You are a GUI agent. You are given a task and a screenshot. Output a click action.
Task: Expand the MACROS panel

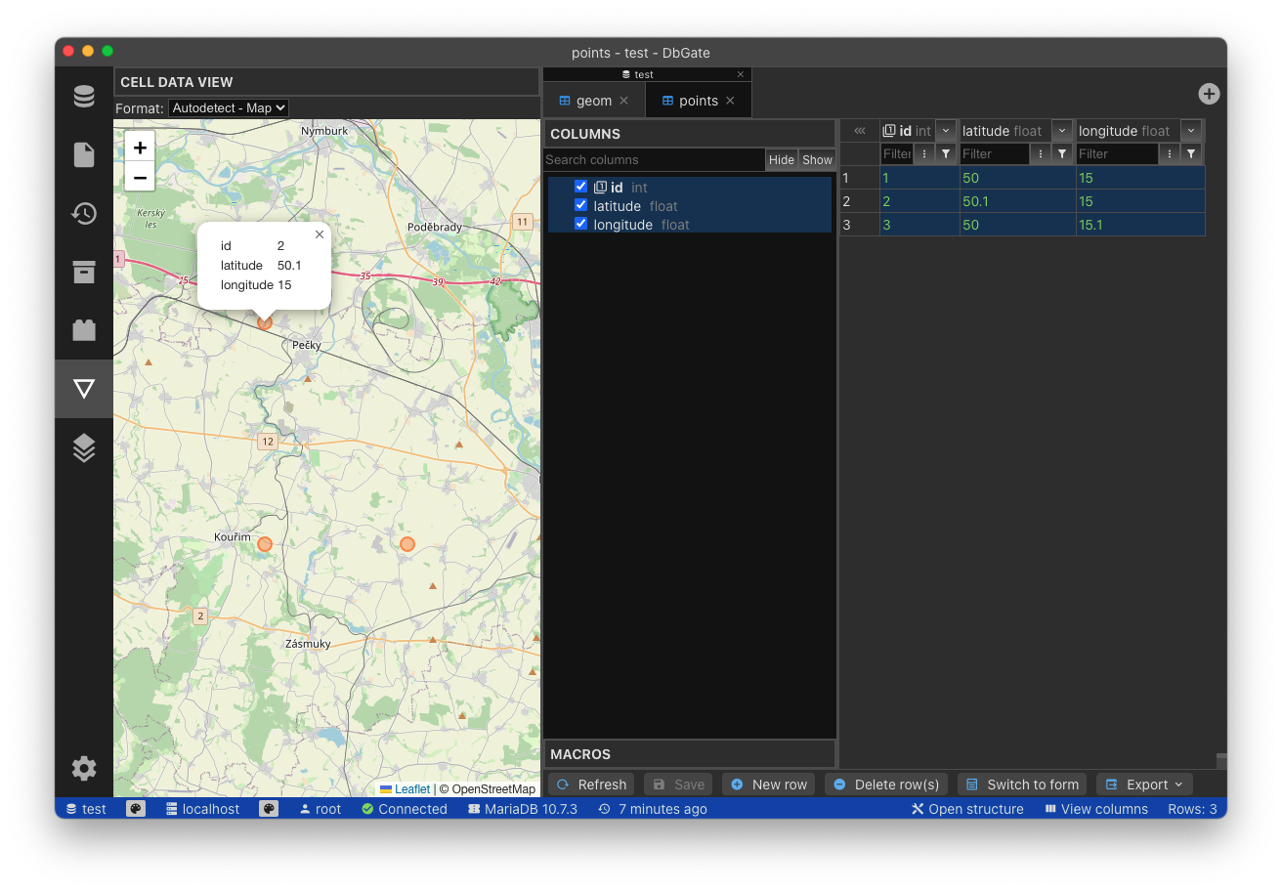tap(689, 754)
